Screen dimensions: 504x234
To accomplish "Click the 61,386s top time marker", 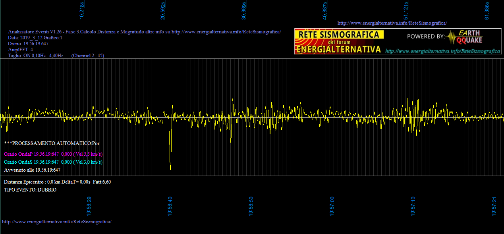I will click(487, 10).
